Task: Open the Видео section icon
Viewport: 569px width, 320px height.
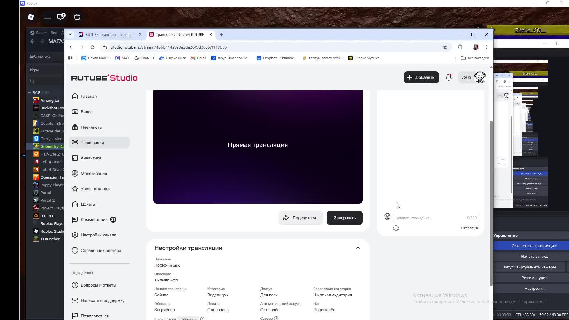Action: click(x=75, y=112)
